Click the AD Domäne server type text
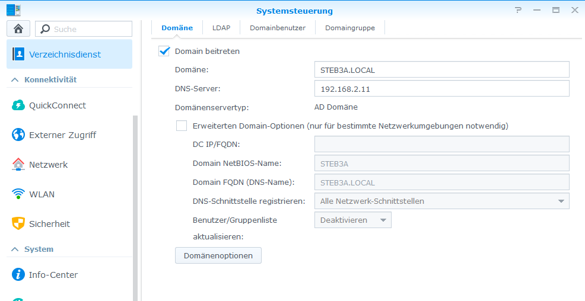Screen dimensions: 585x301 (x=336, y=107)
